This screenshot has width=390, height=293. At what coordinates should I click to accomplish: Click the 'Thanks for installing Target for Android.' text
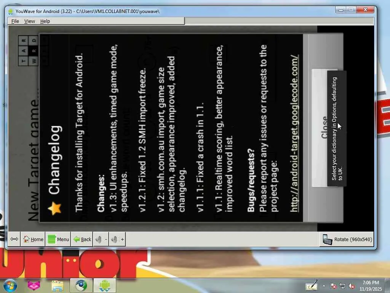tap(79, 132)
